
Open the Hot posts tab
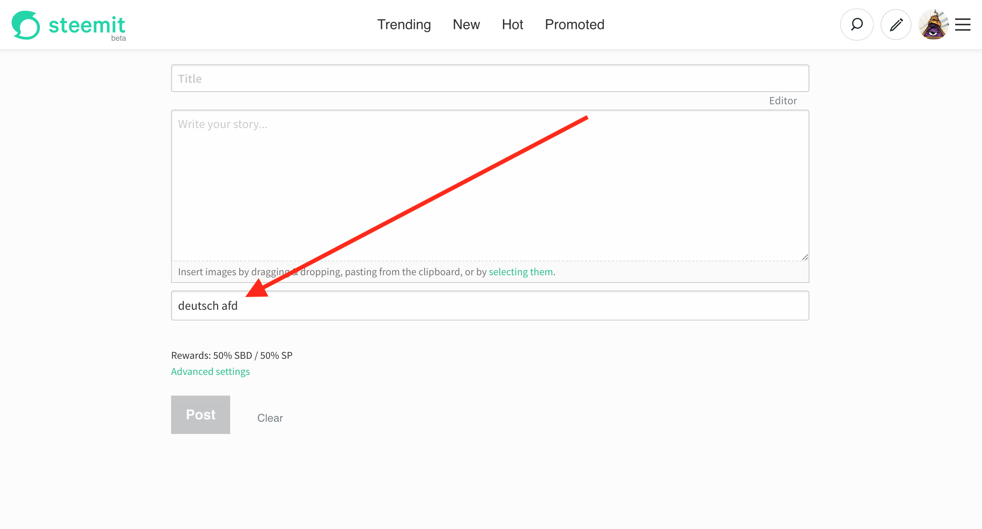512,25
